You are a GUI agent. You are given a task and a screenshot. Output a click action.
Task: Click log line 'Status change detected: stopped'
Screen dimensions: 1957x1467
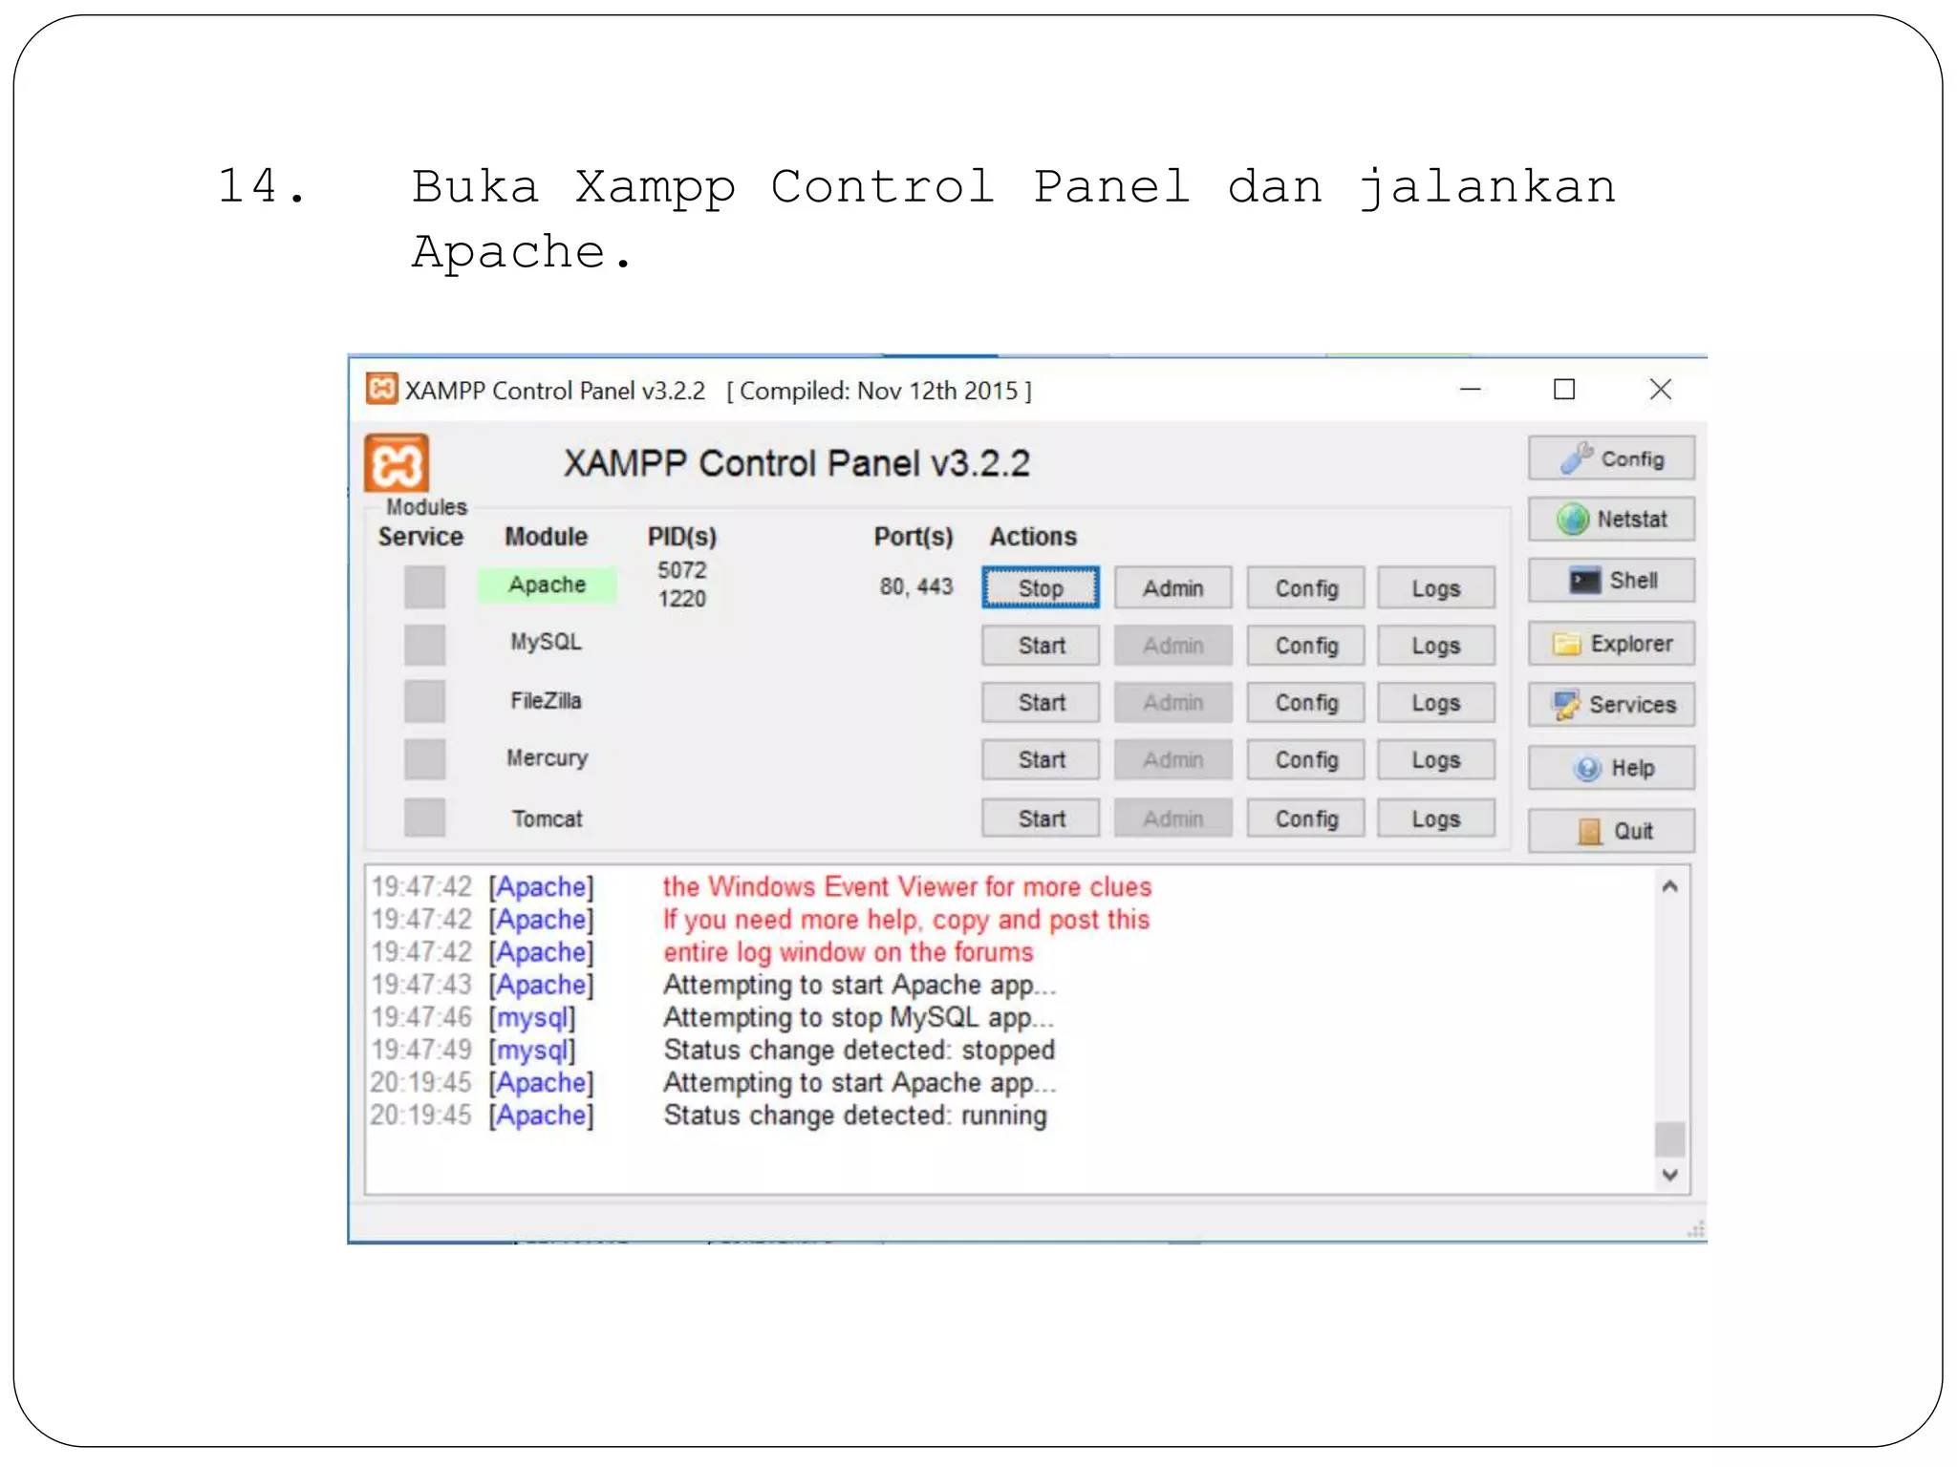tap(859, 1050)
